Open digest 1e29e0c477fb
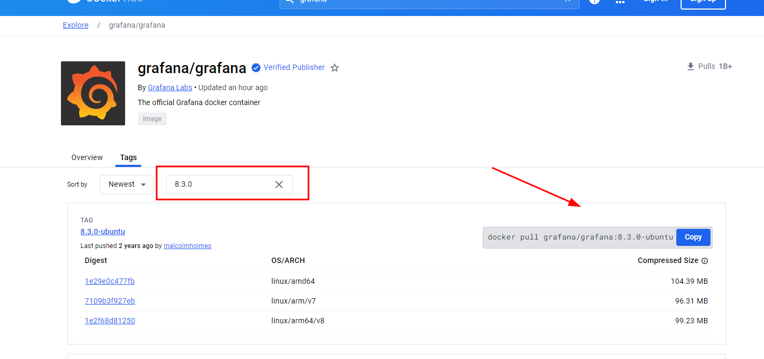The width and height of the screenshot is (764, 359). [110, 281]
